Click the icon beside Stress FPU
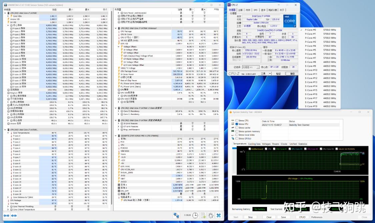 (x=233, y=124)
